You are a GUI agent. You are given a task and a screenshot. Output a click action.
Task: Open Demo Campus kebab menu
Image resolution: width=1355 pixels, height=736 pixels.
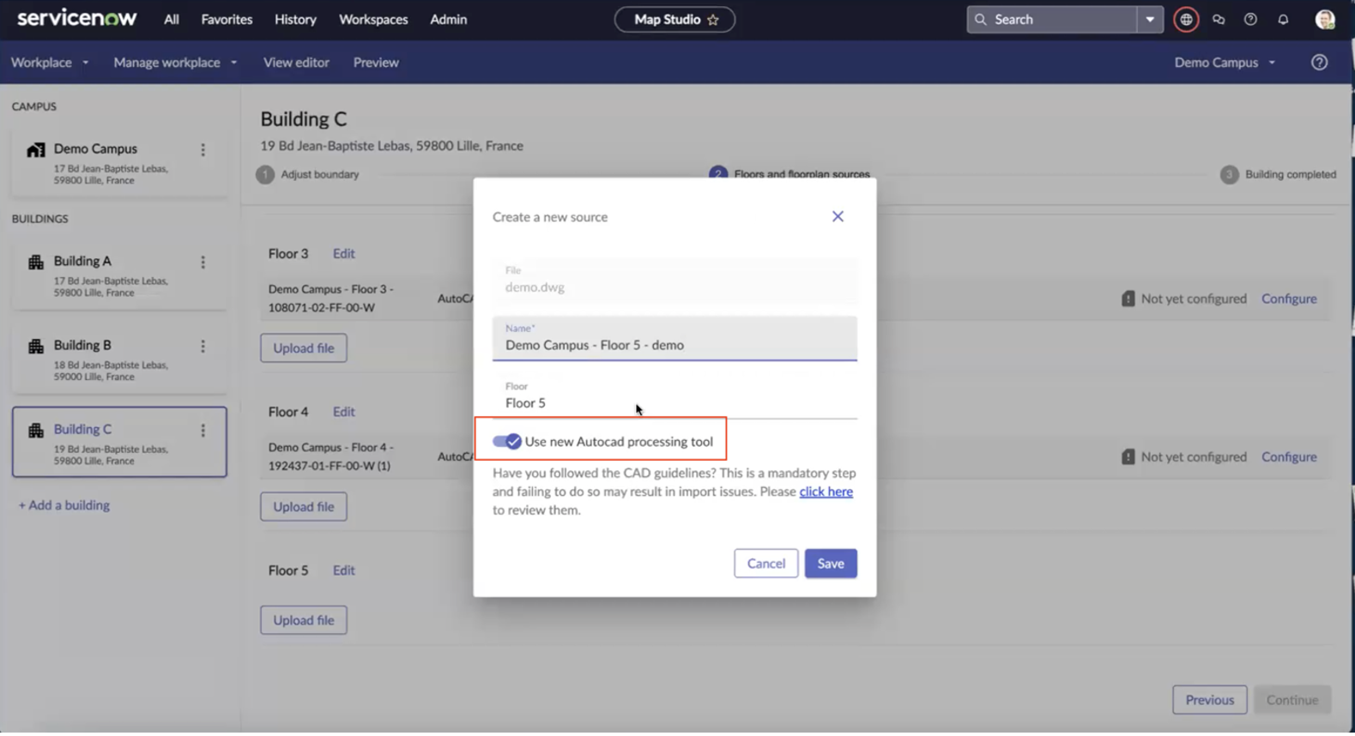click(x=203, y=150)
